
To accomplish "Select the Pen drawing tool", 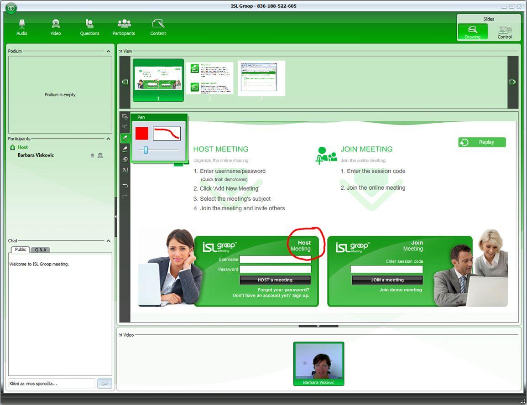I will tap(125, 138).
